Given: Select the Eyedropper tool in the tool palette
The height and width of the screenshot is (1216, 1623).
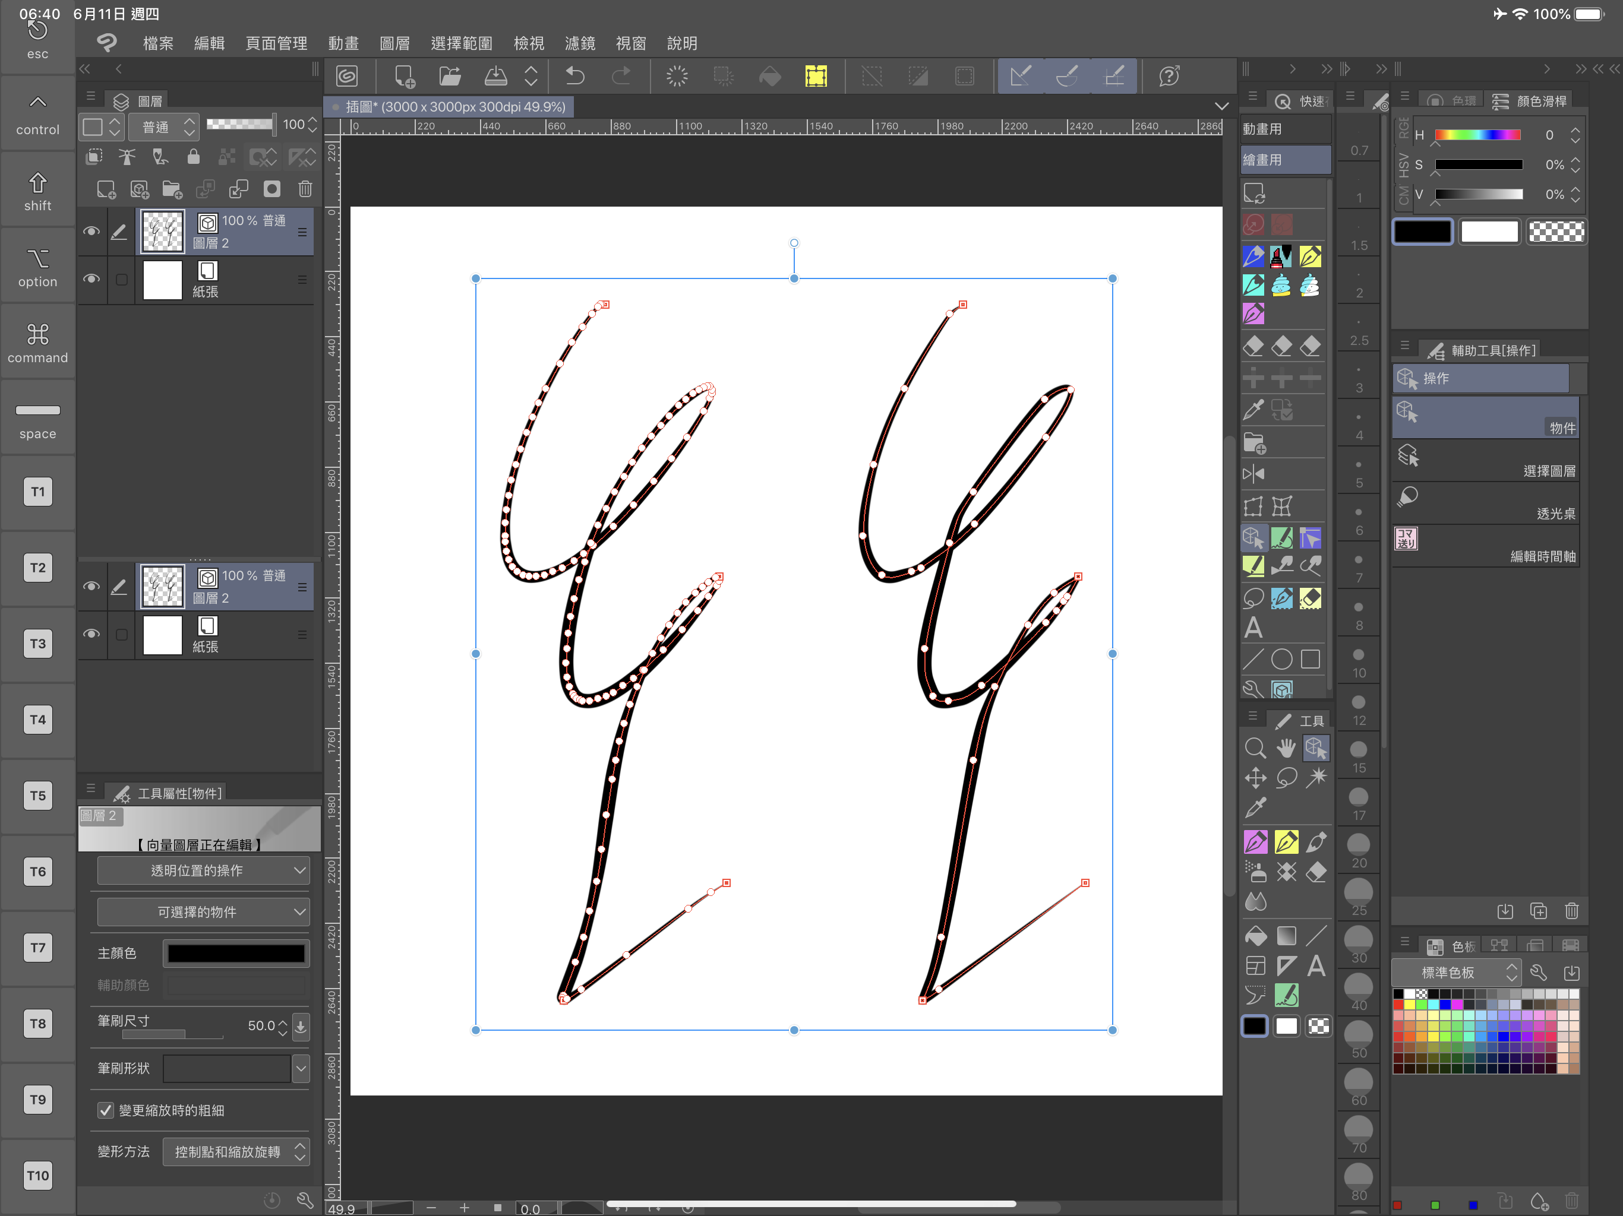Looking at the screenshot, I should pos(1255,807).
